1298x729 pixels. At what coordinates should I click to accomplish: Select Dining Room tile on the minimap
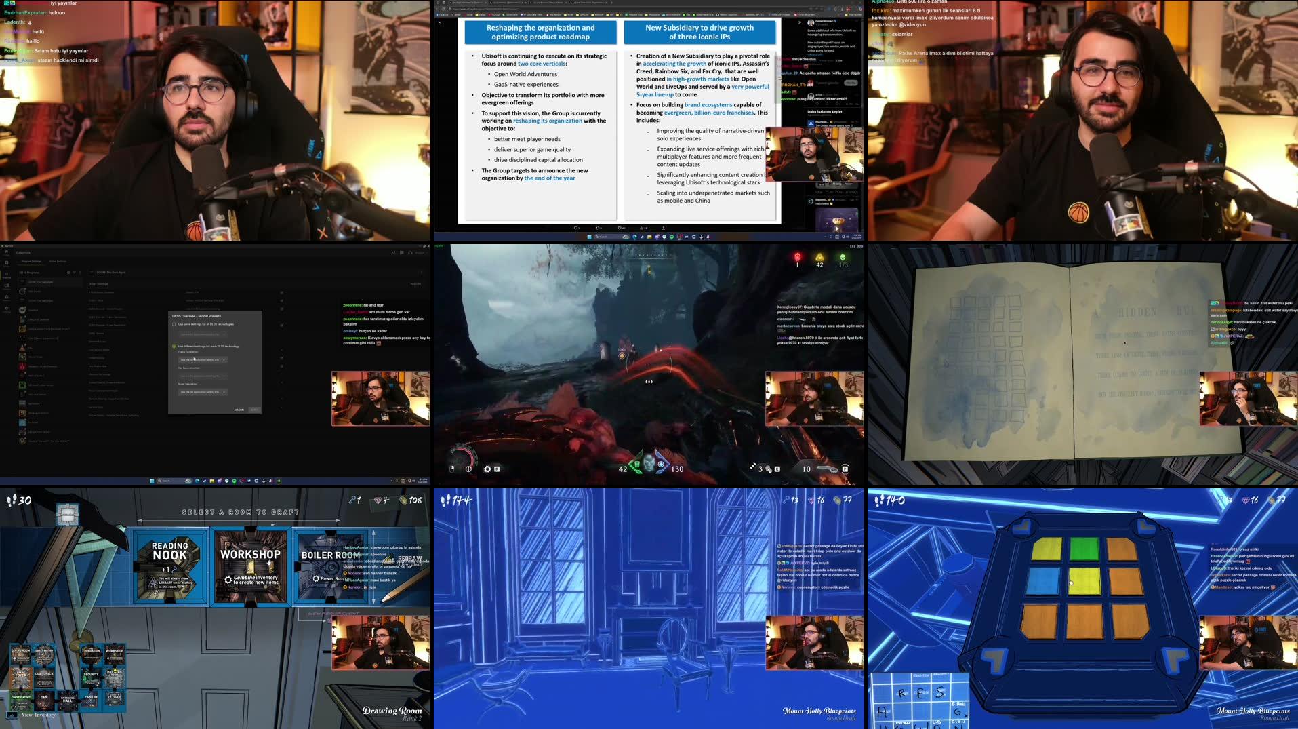pyautogui.click(x=21, y=655)
